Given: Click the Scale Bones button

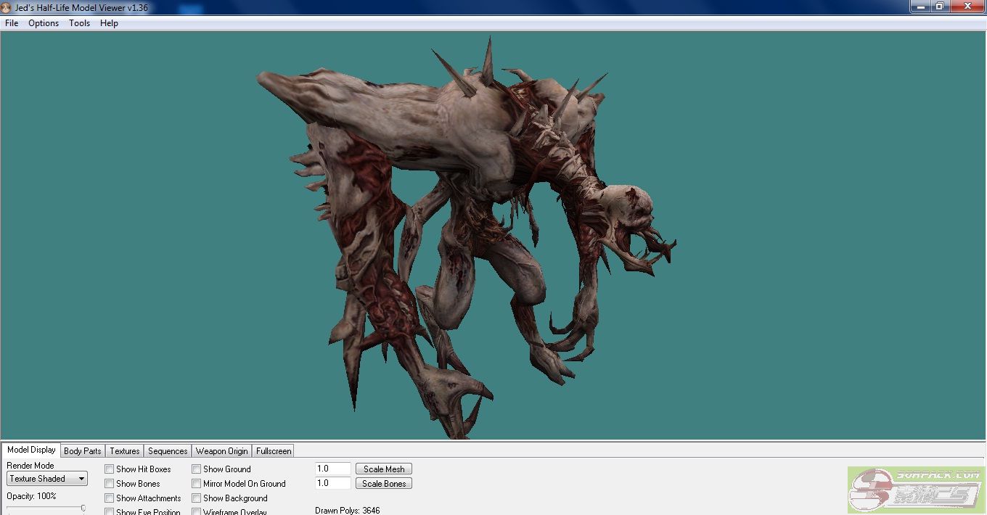Looking at the screenshot, I should click(384, 484).
